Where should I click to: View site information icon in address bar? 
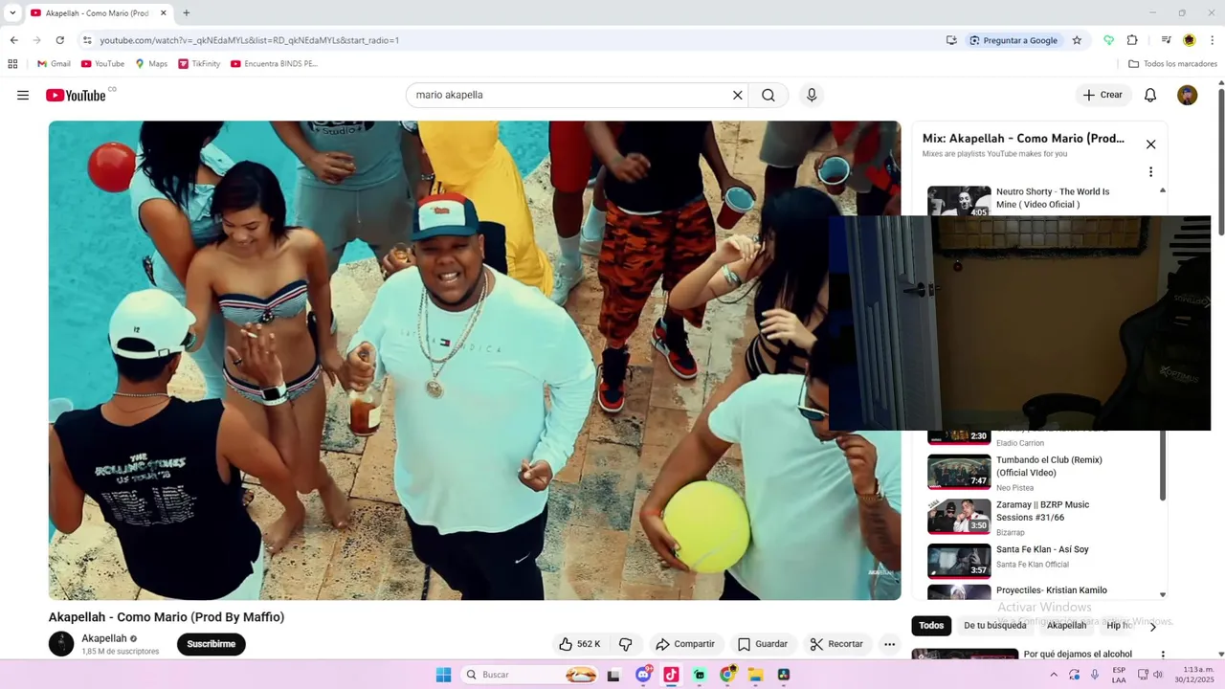pyautogui.click(x=87, y=40)
